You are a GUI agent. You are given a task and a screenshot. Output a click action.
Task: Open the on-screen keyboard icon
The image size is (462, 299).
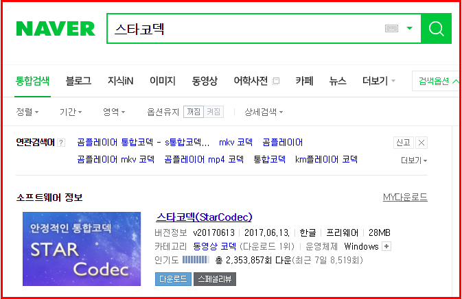[391, 29]
